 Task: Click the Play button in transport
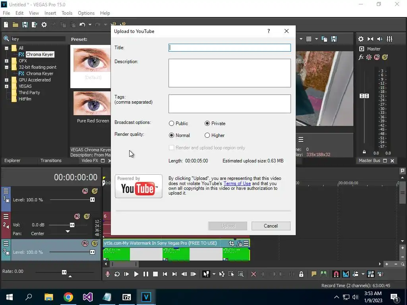136,274
